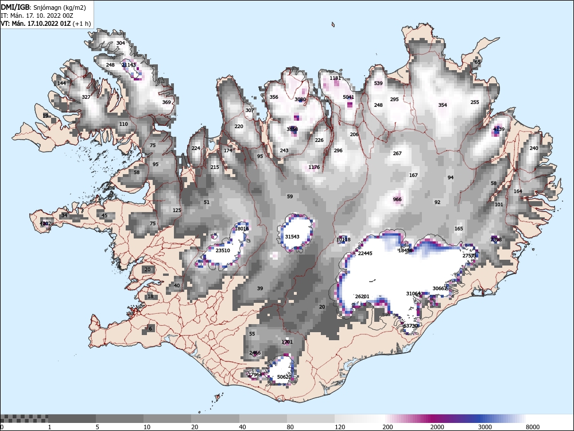574x431 pixels.
Task: Click the map value '2466'
Action: [x=255, y=353]
